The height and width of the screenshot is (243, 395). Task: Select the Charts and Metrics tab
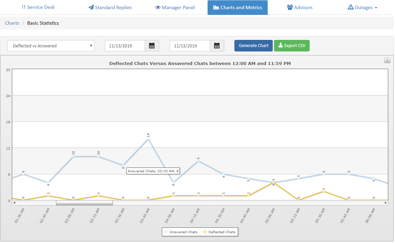coord(237,7)
